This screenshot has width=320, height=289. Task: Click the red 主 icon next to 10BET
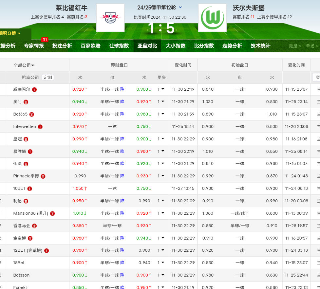coord(30,189)
